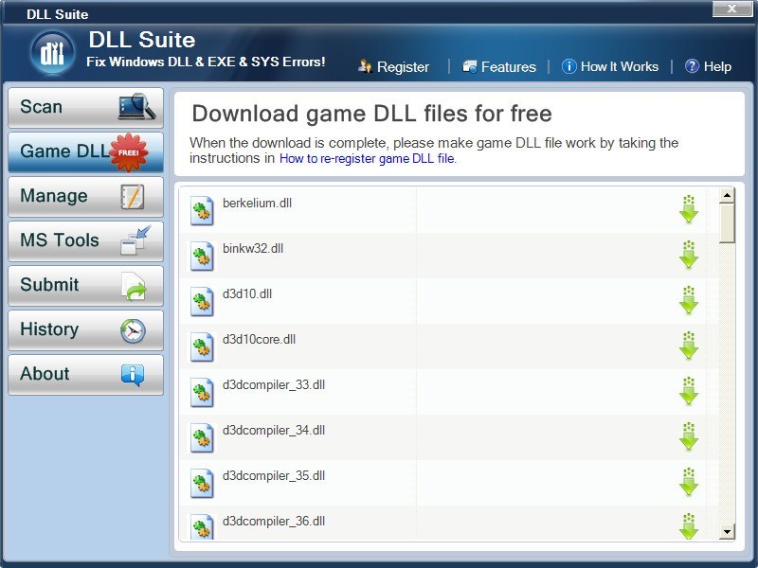The height and width of the screenshot is (568, 758).
Task: Click the red FREE badge icon
Action: 129,152
